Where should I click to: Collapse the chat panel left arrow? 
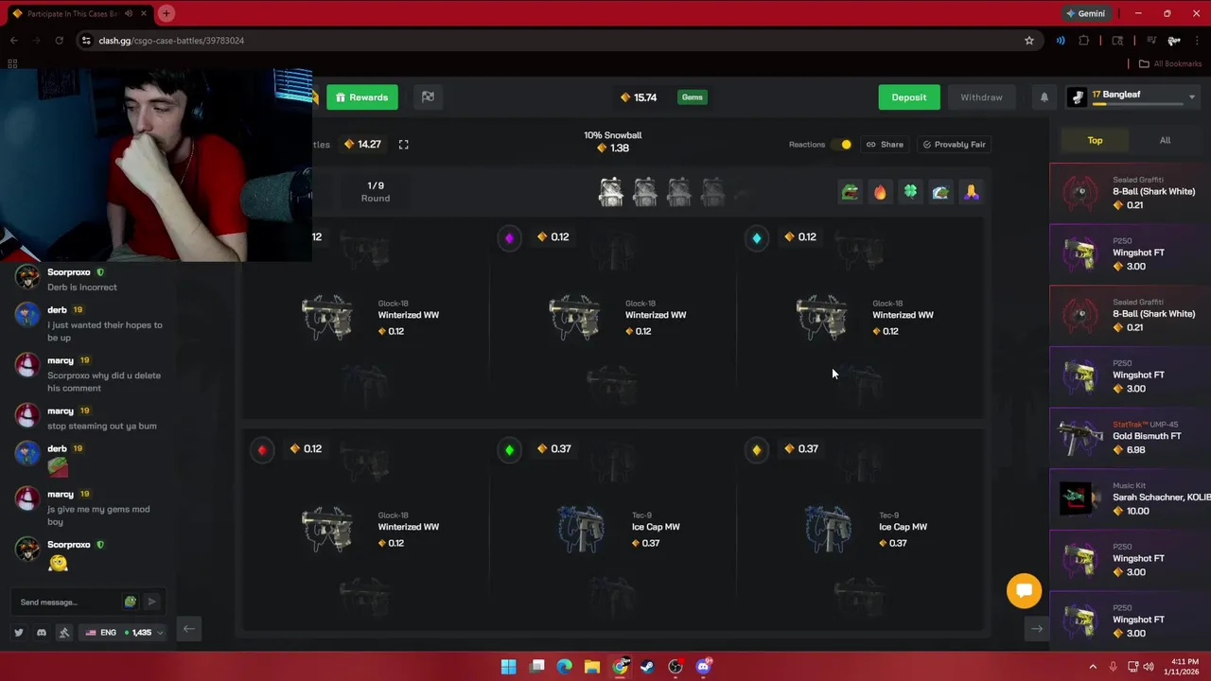click(x=188, y=629)
